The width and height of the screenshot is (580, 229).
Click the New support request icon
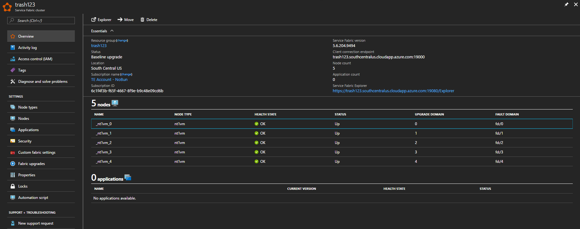tap(13, 223)
